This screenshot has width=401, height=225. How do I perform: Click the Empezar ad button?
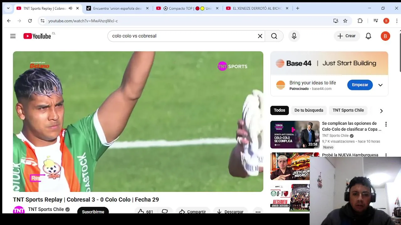[x=360, y=85]
